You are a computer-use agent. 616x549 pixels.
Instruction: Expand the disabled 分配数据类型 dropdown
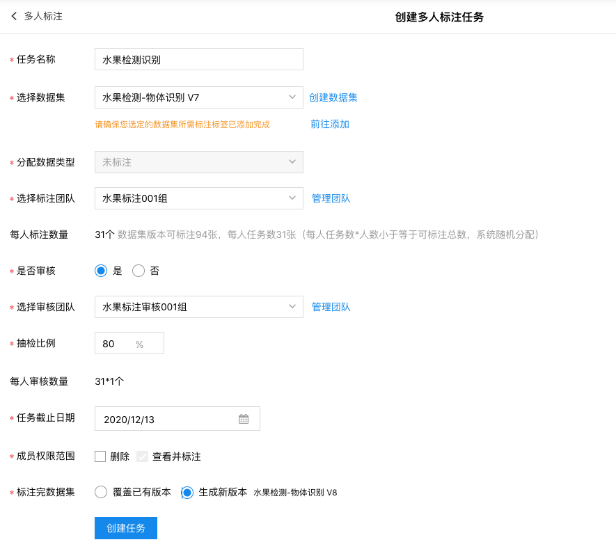coord(198,162)
